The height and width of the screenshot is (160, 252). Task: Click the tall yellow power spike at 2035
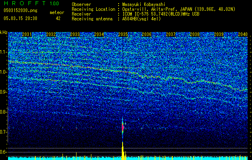coord(123,151)
